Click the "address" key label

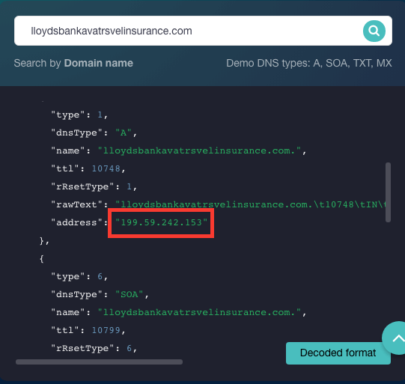(x=76, y=222)
